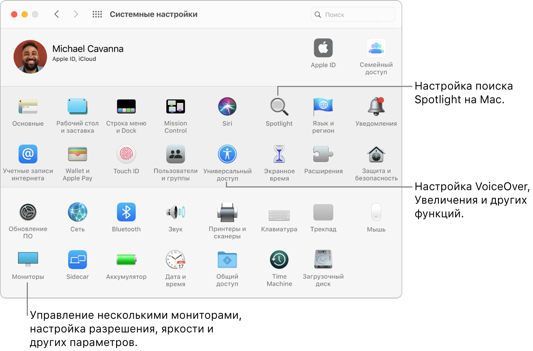
Task: Open Защита и безопасность pane
Action: pos(376,154)
